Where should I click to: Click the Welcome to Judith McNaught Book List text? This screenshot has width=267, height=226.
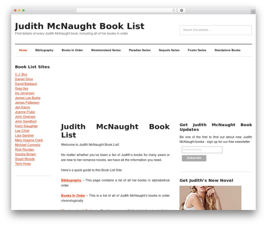(90, 145)
